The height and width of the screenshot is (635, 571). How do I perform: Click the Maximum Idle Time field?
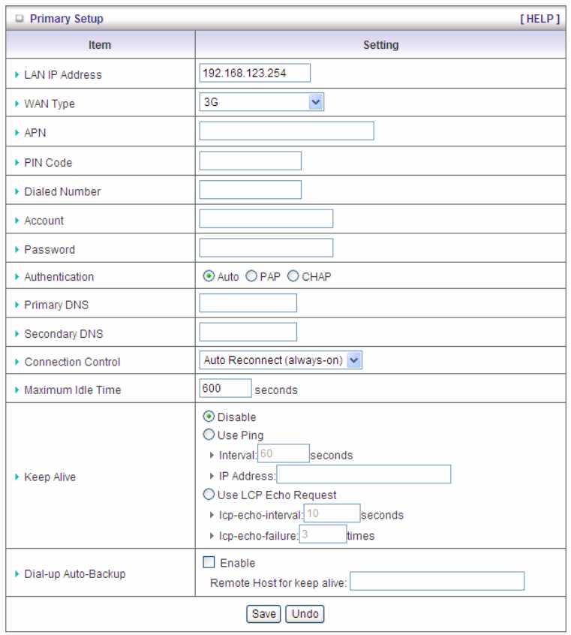[225, 388]
